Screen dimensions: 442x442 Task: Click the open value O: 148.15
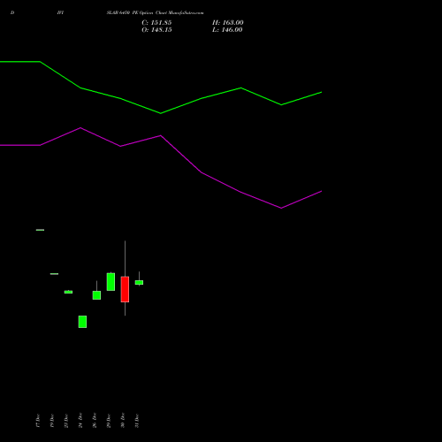click(156, 30)
